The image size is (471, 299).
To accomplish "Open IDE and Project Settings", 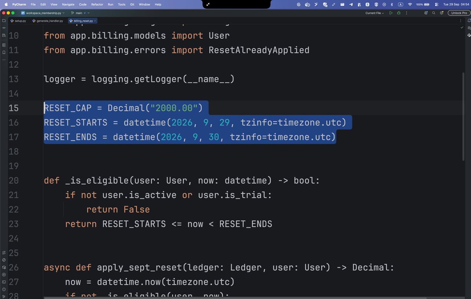I will (442, 13).
